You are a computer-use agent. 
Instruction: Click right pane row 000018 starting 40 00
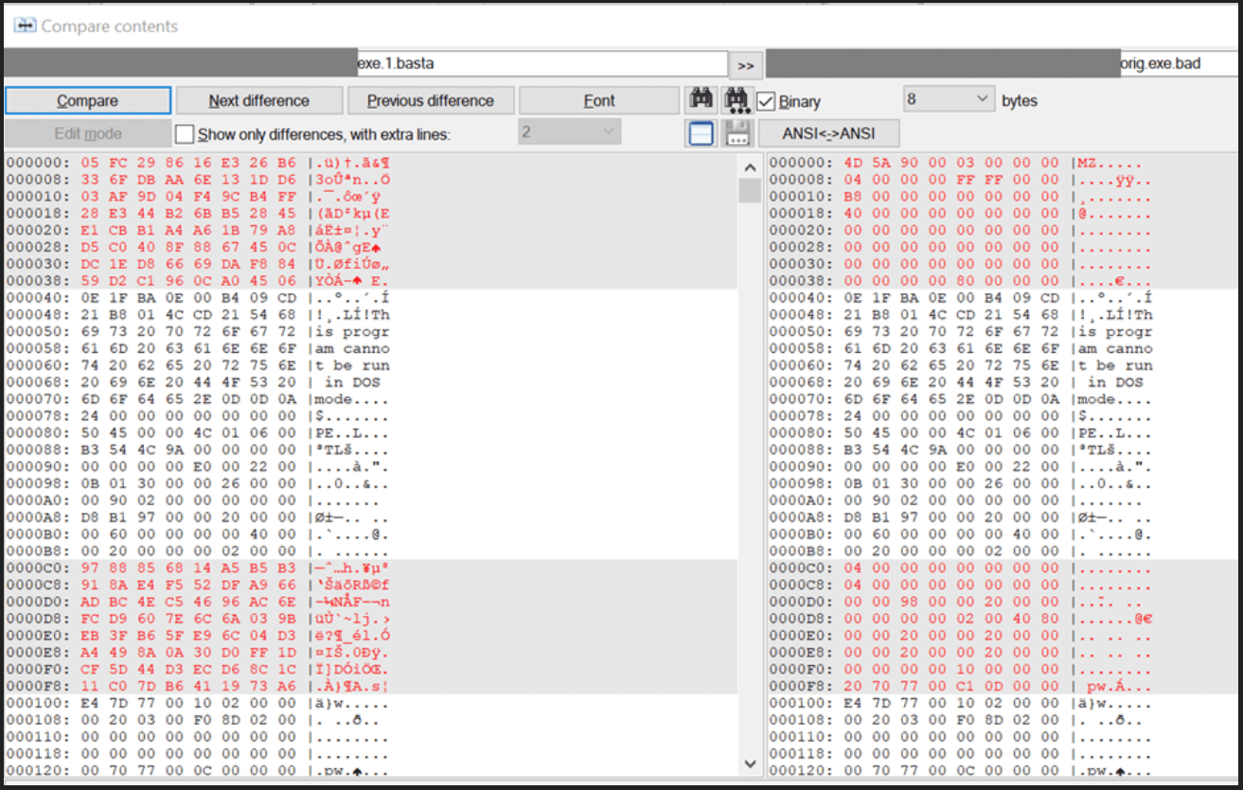(x=961, y=213)
